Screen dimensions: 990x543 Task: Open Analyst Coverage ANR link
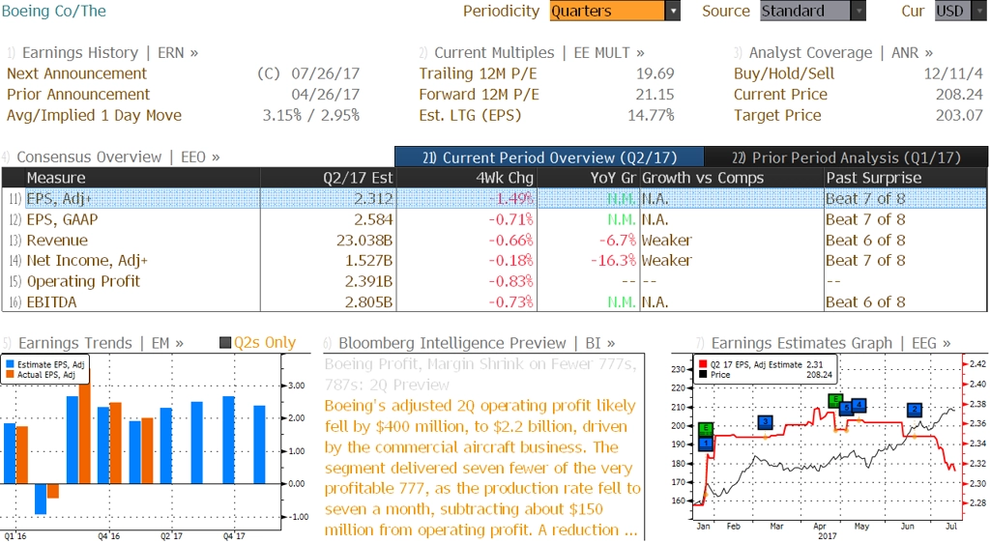pos(833,53)
